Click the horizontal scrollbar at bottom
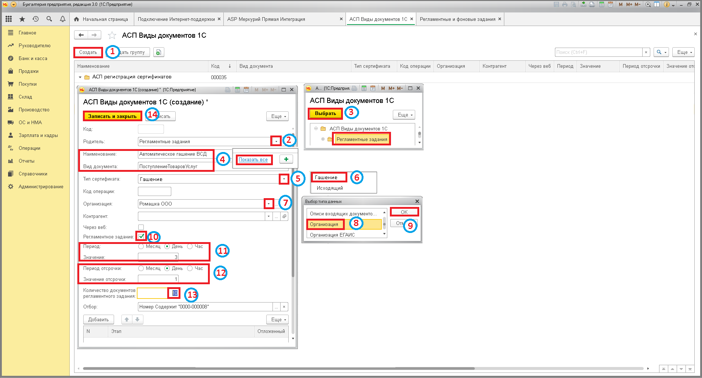 click(279, 368)
